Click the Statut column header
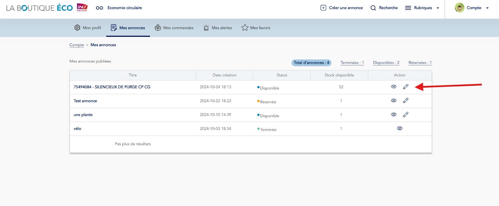 [282, 75]
